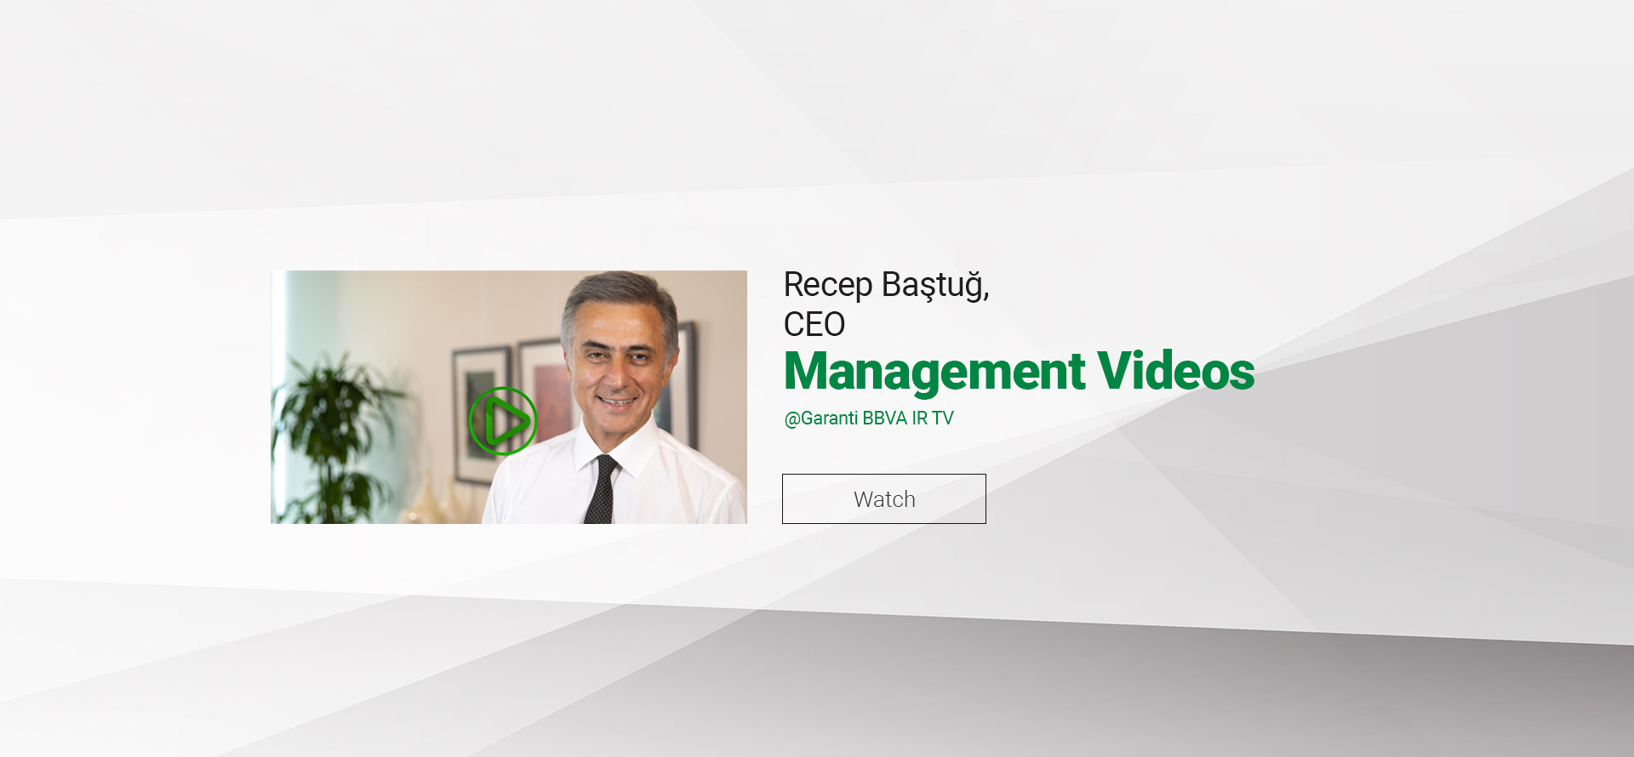Open the CEO video thumbnail image
The height and width of the screenshot is (757, 1634).
tap(509, 397)
